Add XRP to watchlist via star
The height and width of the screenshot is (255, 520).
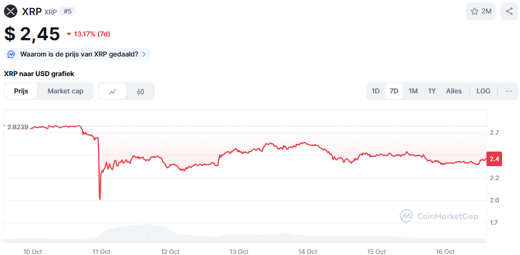click(x=475, y=11)
